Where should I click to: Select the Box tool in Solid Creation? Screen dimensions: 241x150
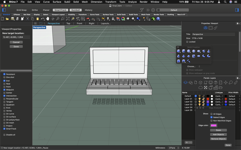tap(178, 51)
